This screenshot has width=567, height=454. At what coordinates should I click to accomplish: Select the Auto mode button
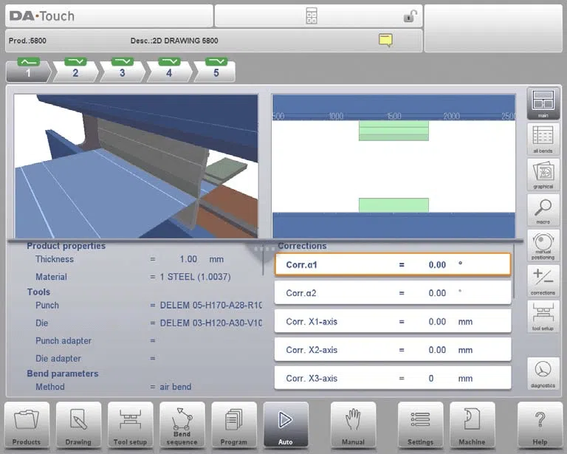point(286,425)
